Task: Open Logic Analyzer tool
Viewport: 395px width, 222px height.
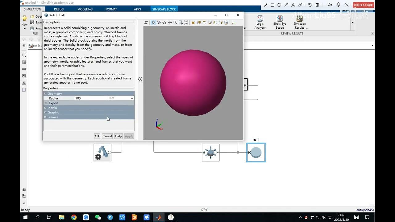Action: (x=260, y=23)
